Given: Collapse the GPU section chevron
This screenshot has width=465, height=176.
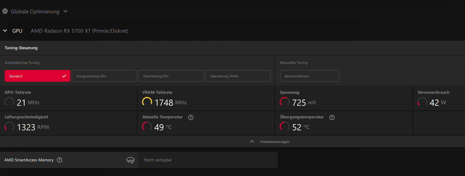Looking at the screenshot, I should point(5,30).
